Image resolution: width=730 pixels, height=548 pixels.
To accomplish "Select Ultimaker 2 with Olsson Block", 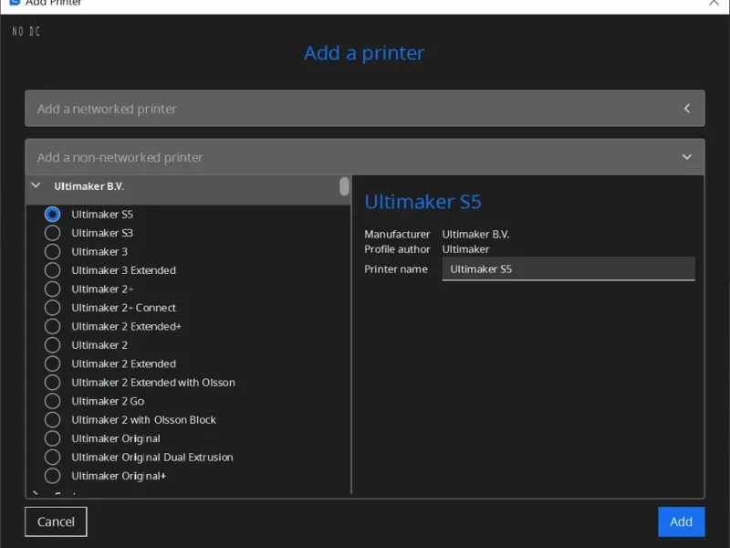I will [53, 419].
